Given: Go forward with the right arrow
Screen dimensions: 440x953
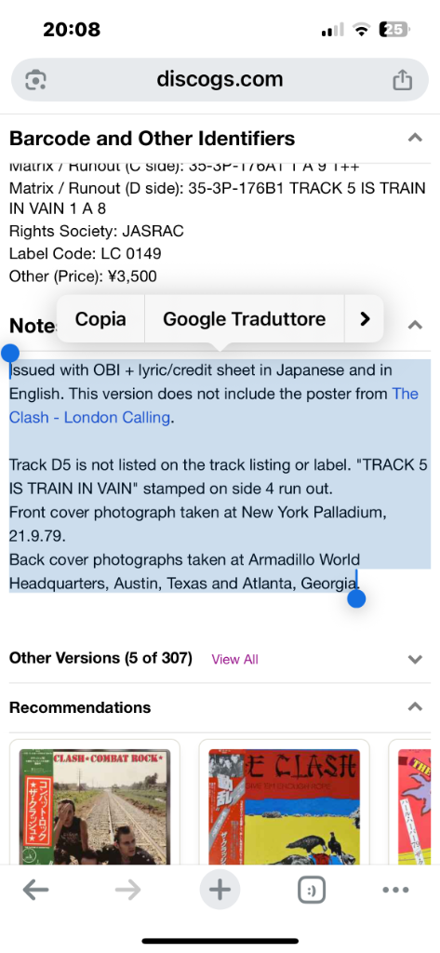Looking at the screenshot, I should [x=127, y=891].
